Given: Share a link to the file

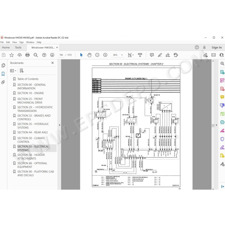Looking at the screenshot, I should tap(205, 55).
